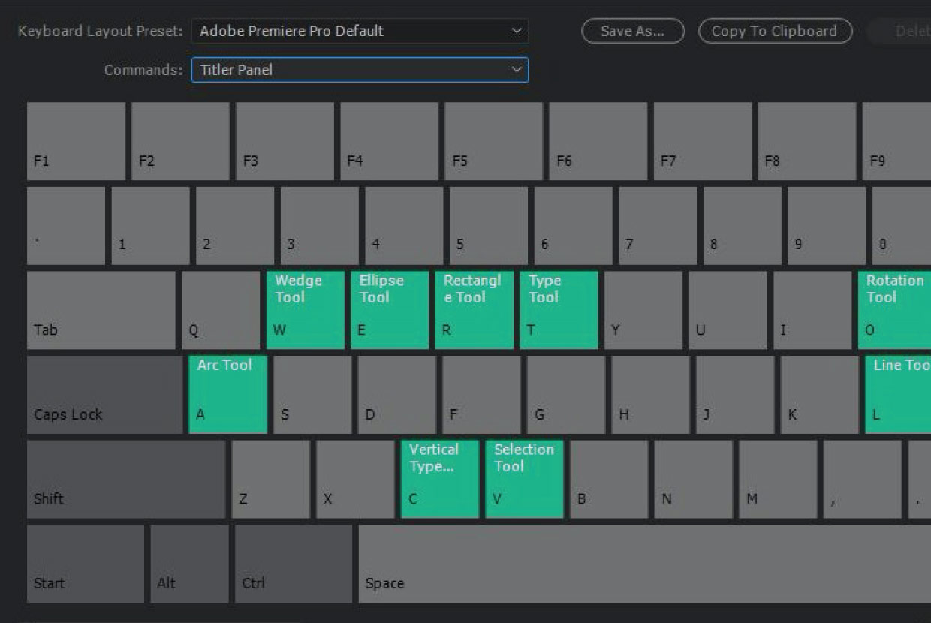Click the Selection Tool V key

[x=524, y=479]
